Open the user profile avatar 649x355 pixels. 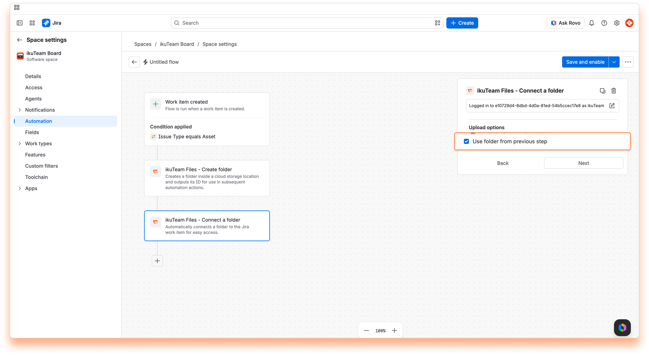(x=629, y=23)
